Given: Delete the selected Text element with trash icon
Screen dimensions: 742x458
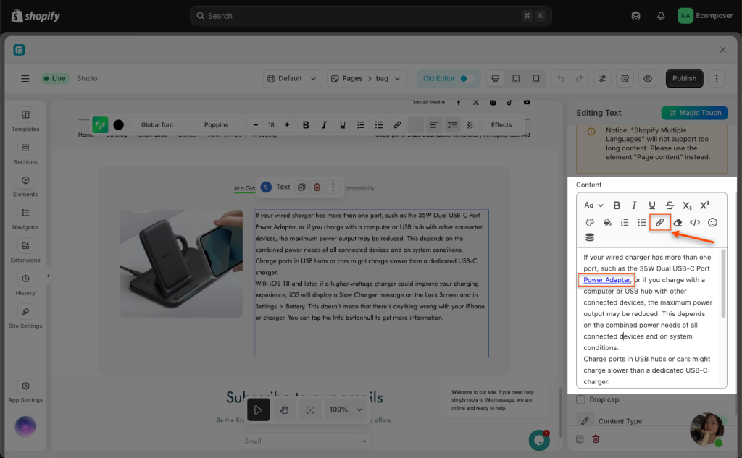Looking at the screenshot, I should (x=317, y=187).
